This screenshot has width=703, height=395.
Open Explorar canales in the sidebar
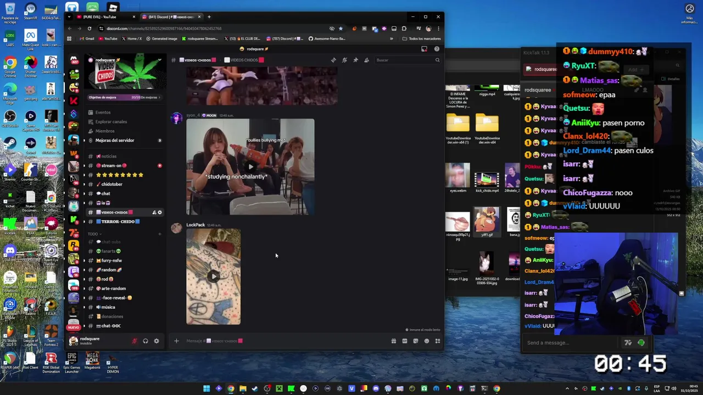coord(111,122)
